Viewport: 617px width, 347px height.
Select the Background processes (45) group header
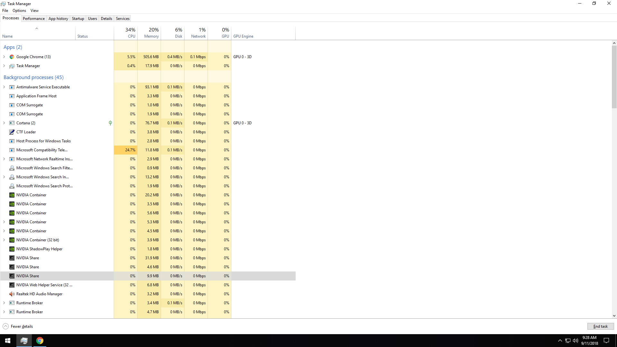point(33,77)
